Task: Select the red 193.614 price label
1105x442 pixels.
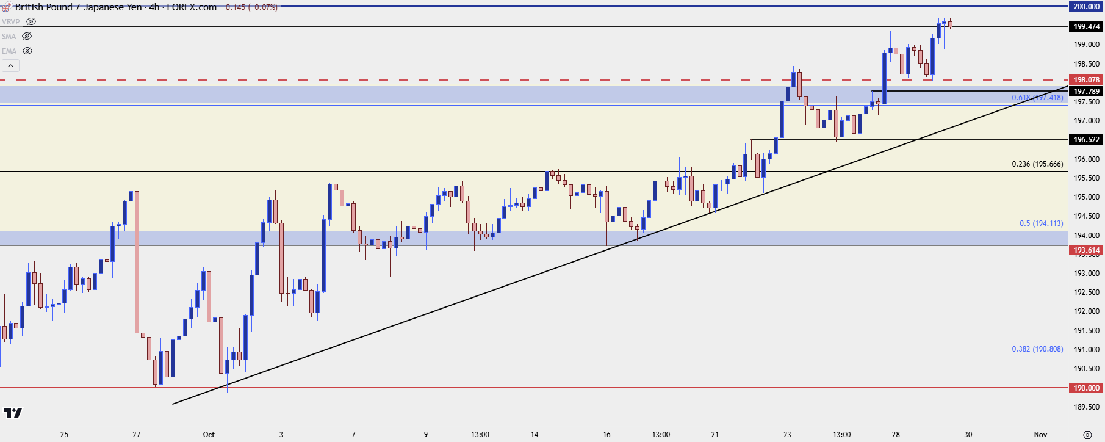Action: [1087, 250]
